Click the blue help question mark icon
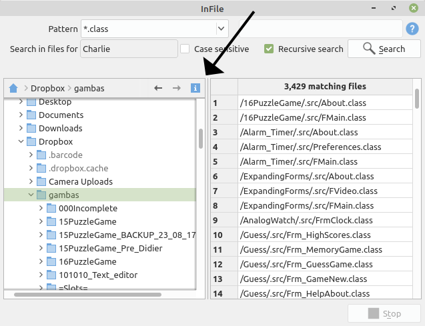This screenshot has height=326, width=425. pos(412,29)
